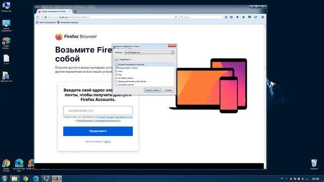This screenshot has height=182, width=324.
Task: Open a new tab with plus button
Action: pos(75,12)
